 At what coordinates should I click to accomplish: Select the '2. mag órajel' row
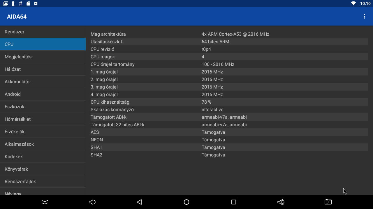229,79
